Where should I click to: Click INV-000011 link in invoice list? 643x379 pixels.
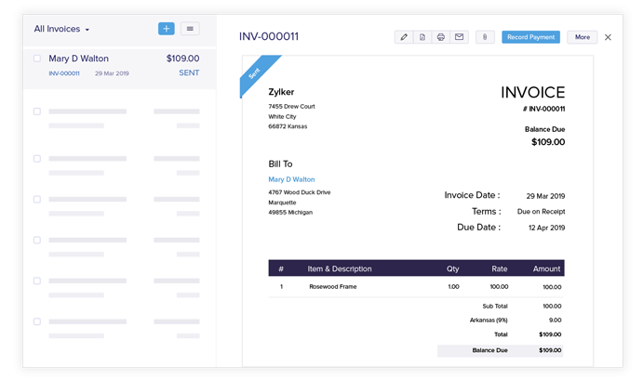pos(64,73)
